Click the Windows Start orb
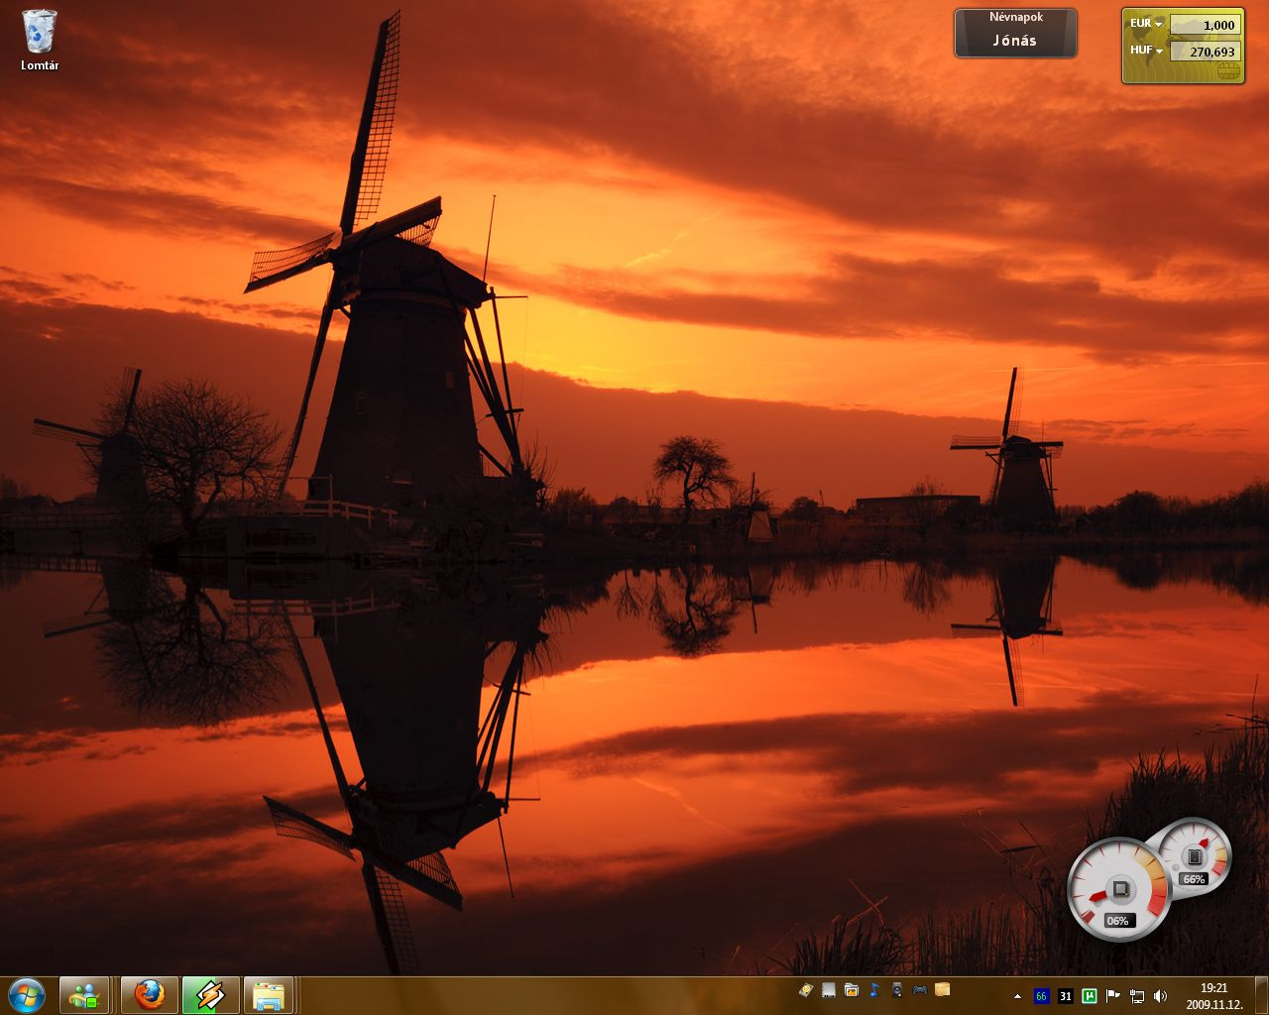Image resolution: width=1269 pixels, height=1015 pixels. tap(26, 995)
